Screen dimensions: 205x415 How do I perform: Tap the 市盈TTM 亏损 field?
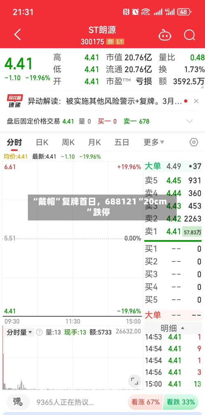click(x=129, y=81)
